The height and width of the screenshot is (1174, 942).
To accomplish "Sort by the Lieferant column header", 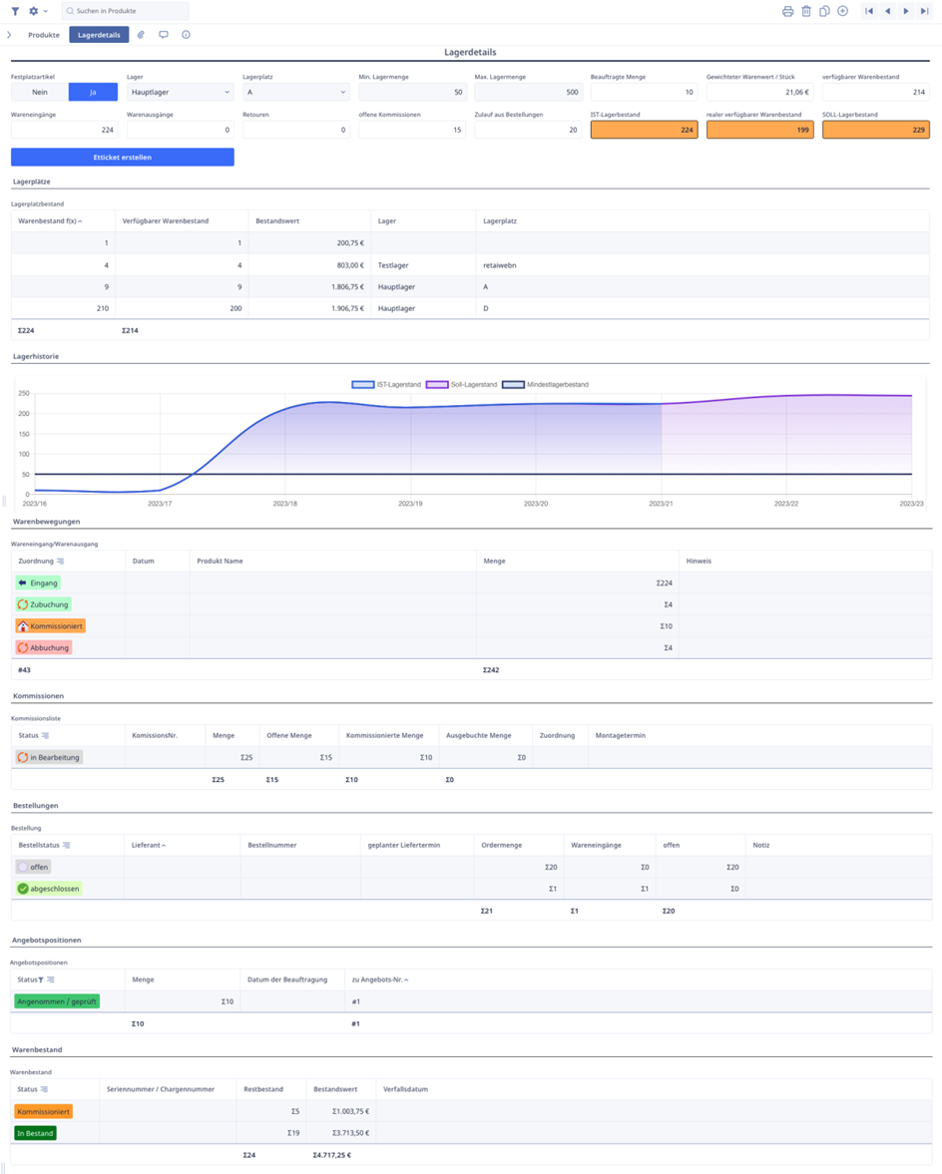I will 148,845.
